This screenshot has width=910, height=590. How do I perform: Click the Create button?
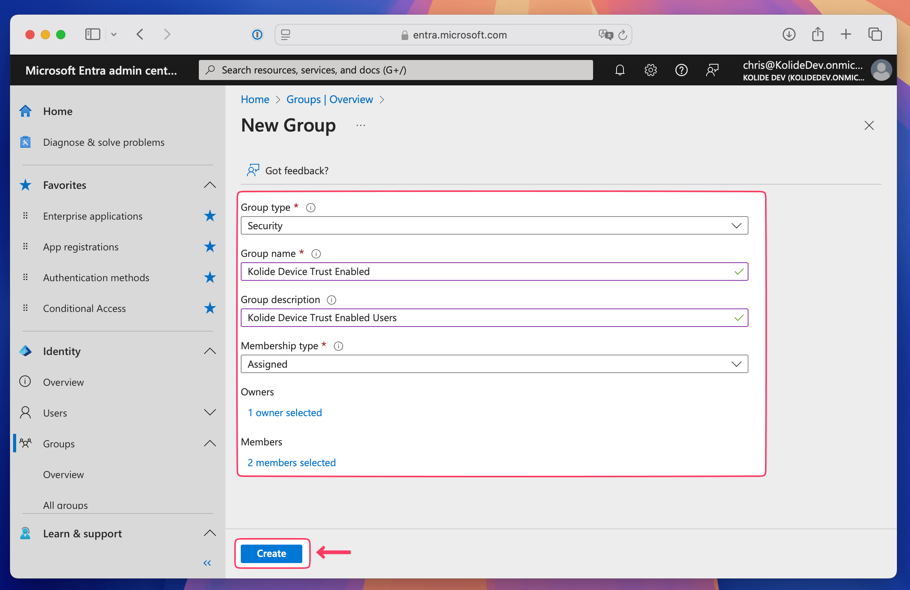click(x=272, y=553)
